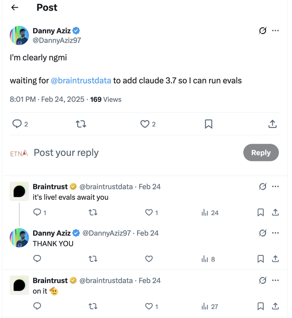
Task: Share the "on it" reply
Action: pos(275,306)
